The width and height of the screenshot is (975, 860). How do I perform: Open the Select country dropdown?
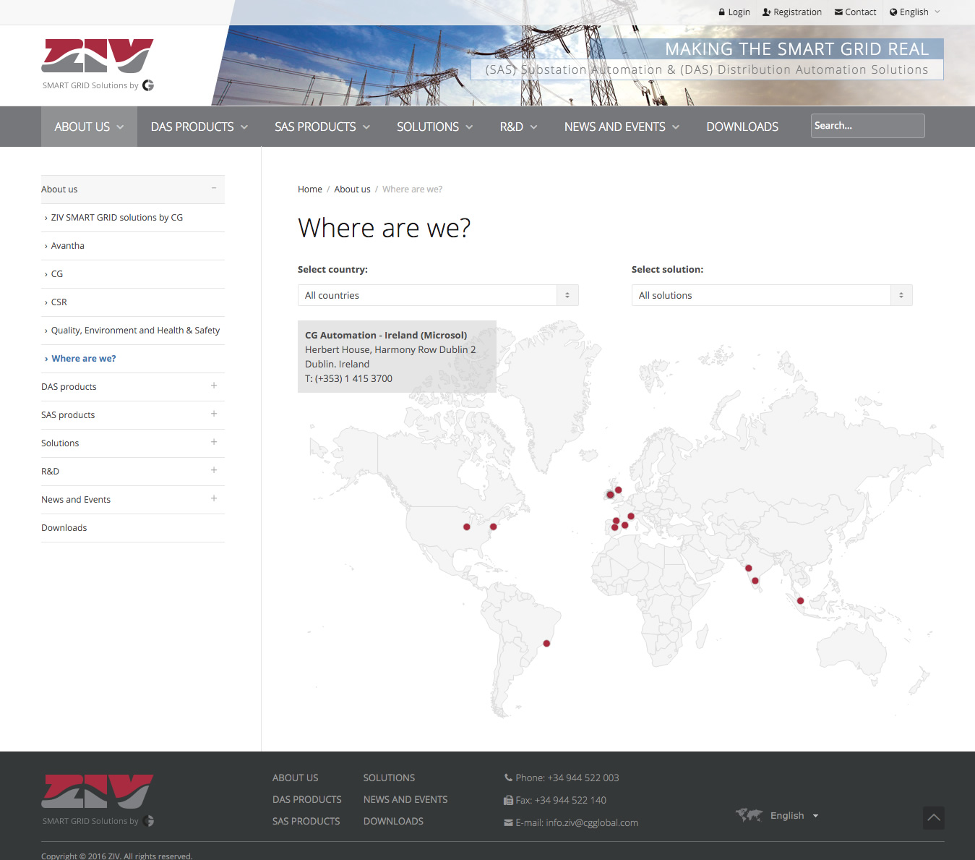437,295
